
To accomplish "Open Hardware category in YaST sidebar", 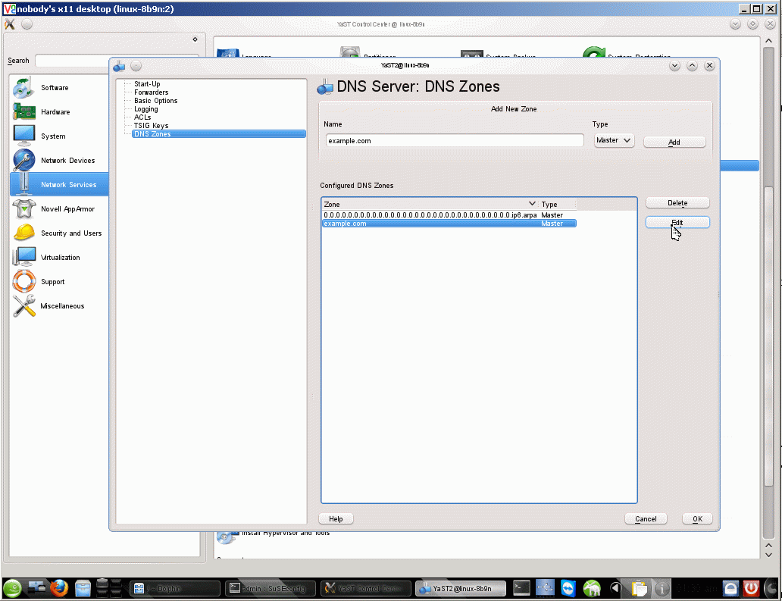I will [x=55, y=111].
